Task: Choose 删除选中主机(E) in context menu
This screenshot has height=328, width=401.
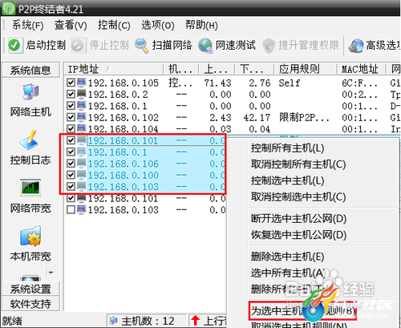Action: pyautogui.click(x=287, y=257)
